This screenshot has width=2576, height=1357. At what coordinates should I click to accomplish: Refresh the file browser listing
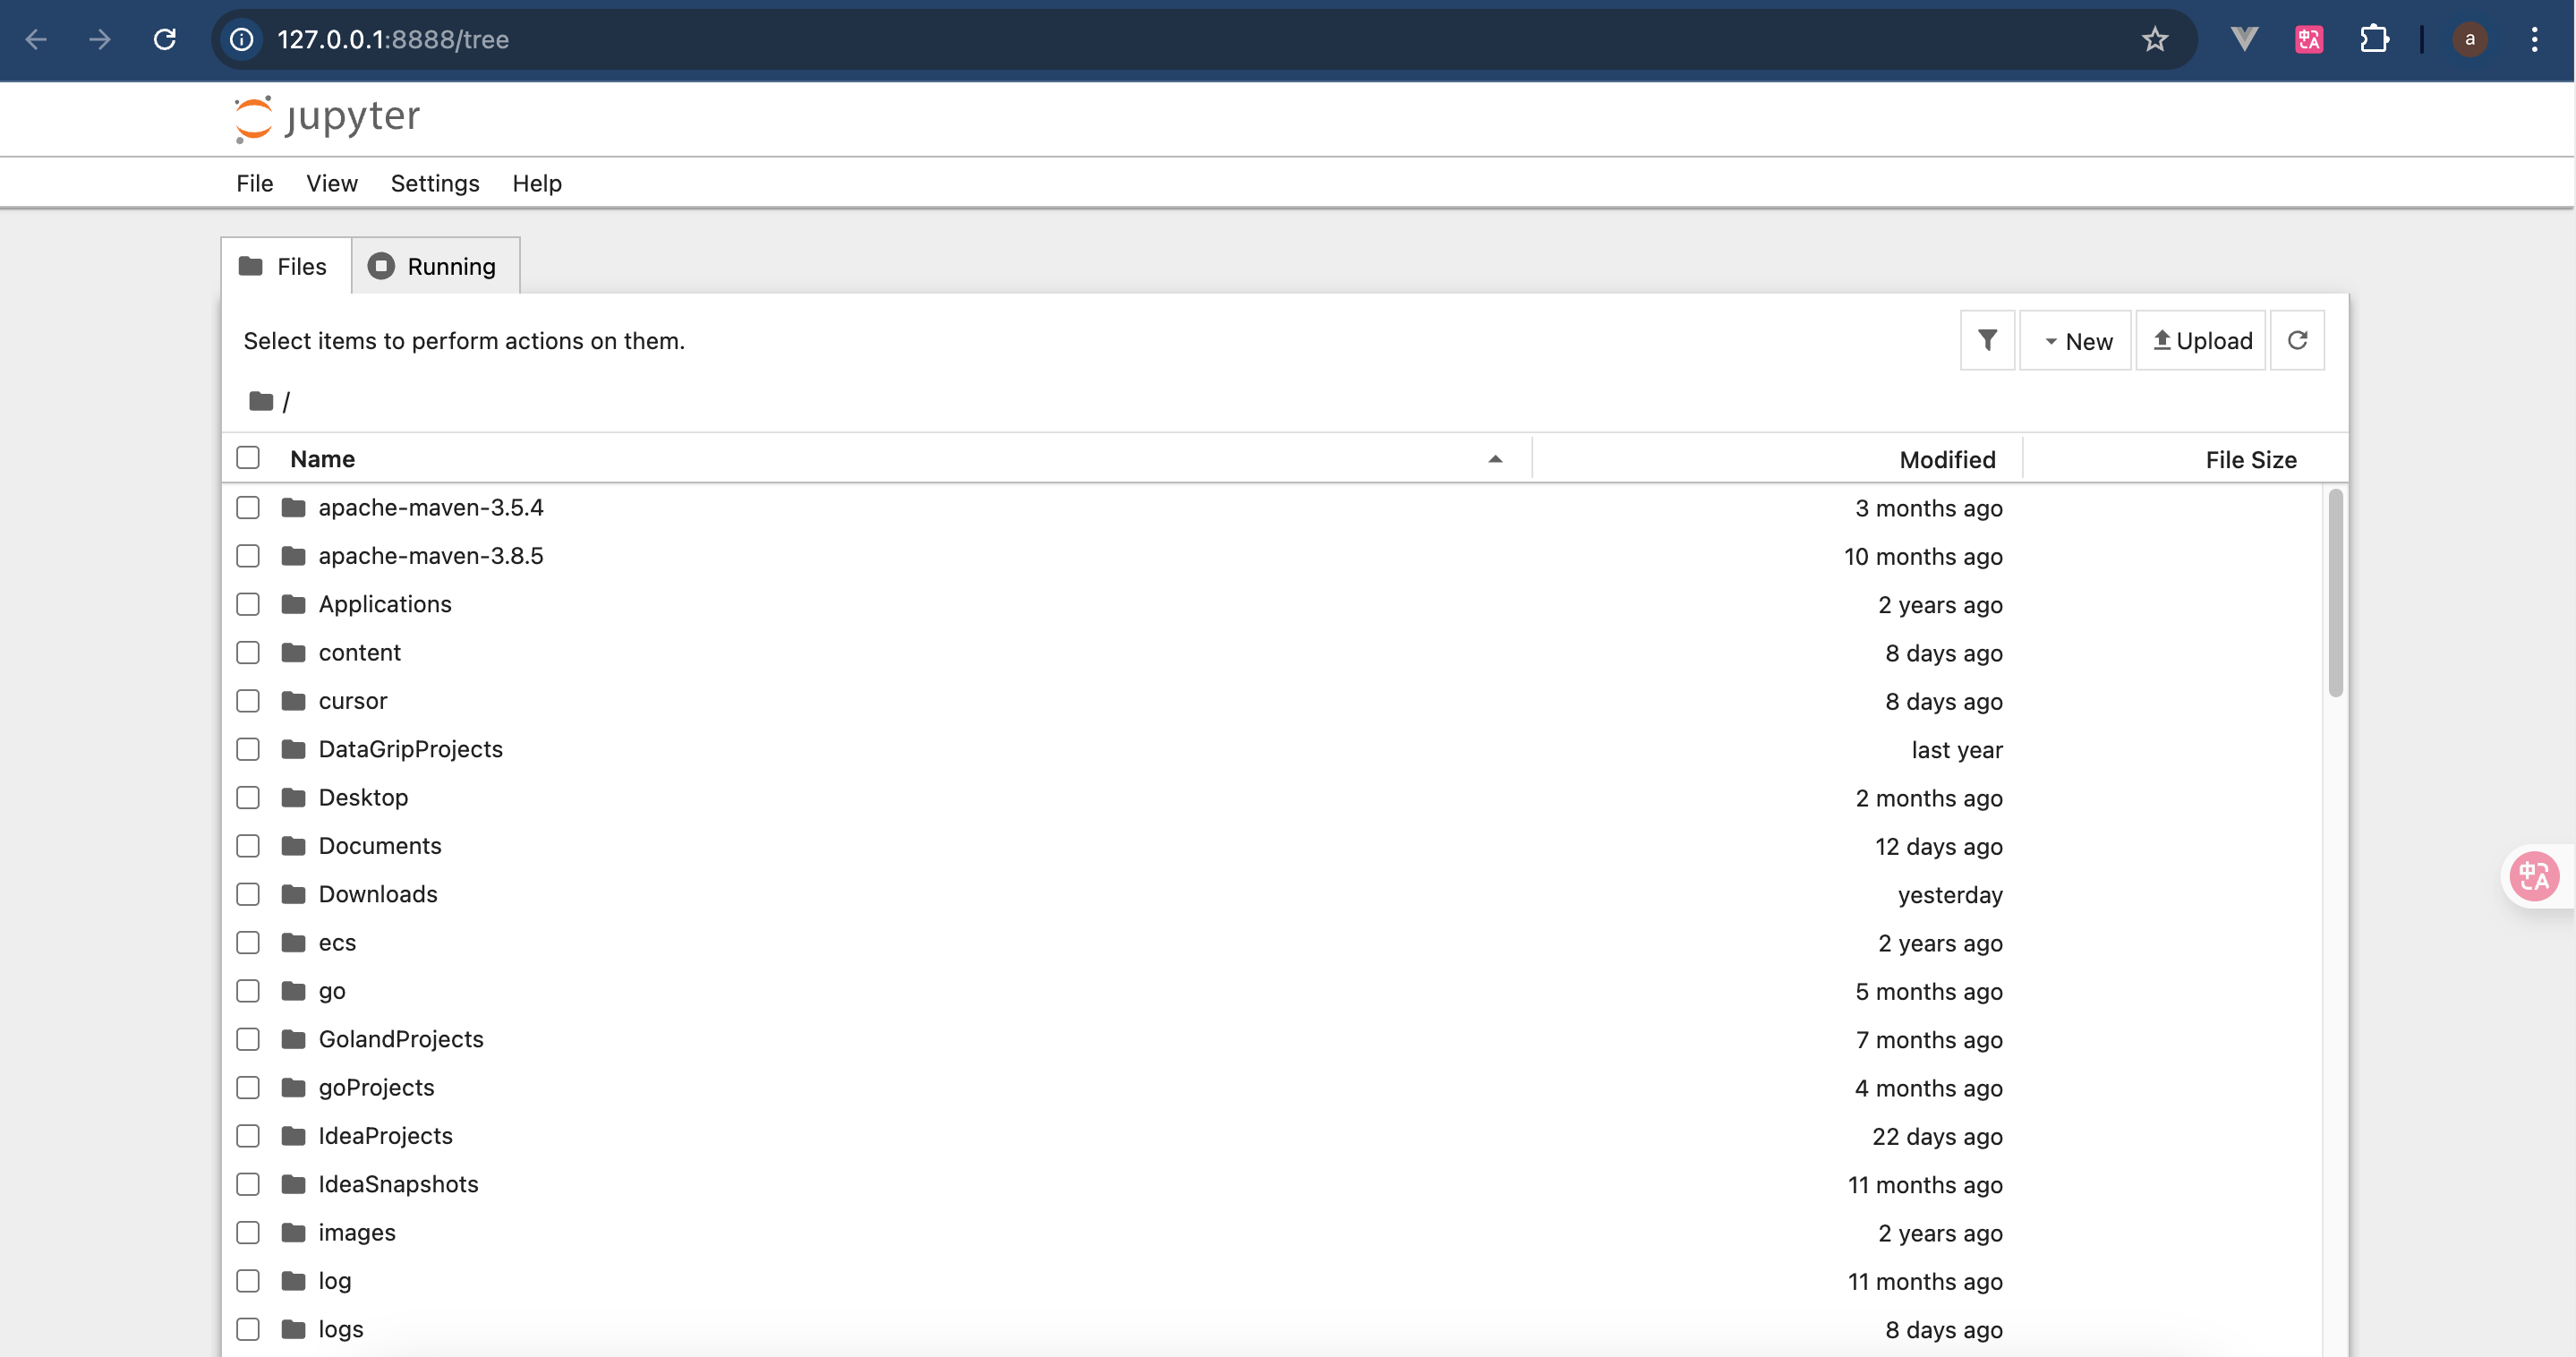pyautogui.click(x=2297, y=341)
